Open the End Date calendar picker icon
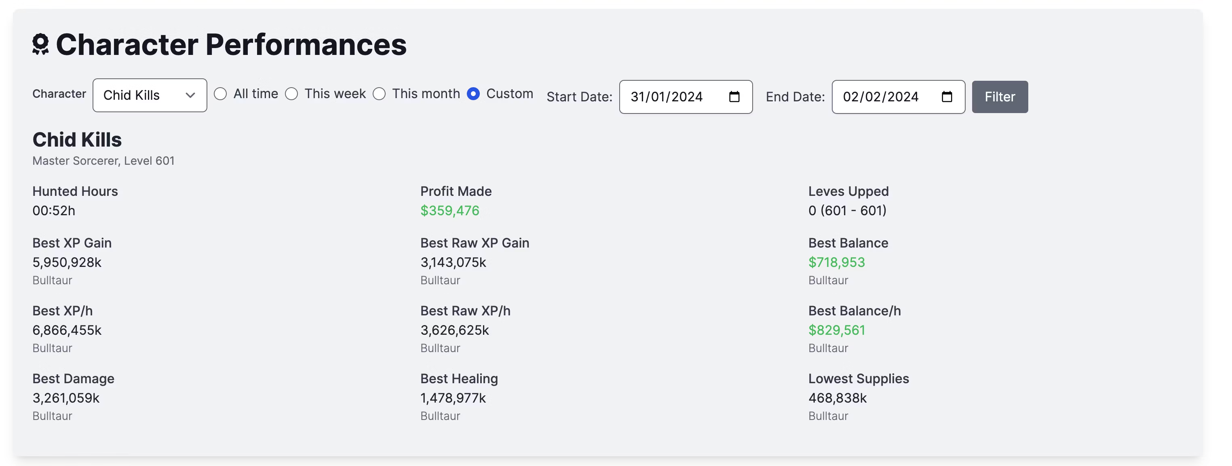 pos(947,97)
